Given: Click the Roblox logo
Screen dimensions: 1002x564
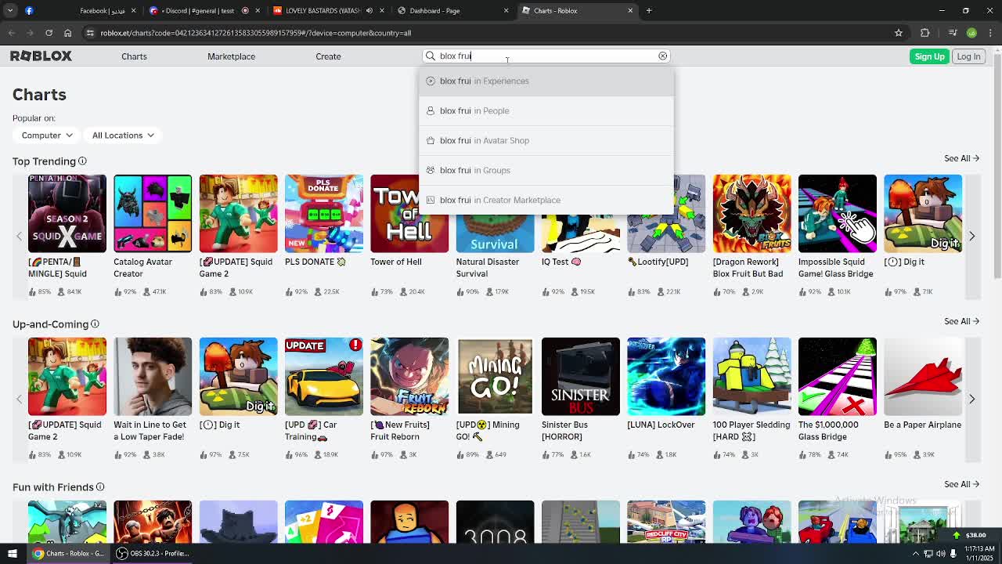Looking at the screenshot, I should click(x=41, y=56).
